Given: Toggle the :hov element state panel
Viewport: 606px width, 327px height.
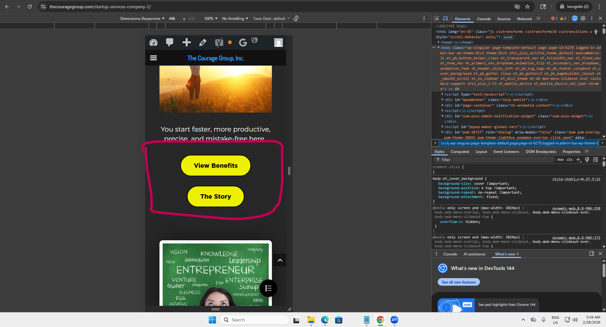Looking at the screenshot, I should 560,160.
